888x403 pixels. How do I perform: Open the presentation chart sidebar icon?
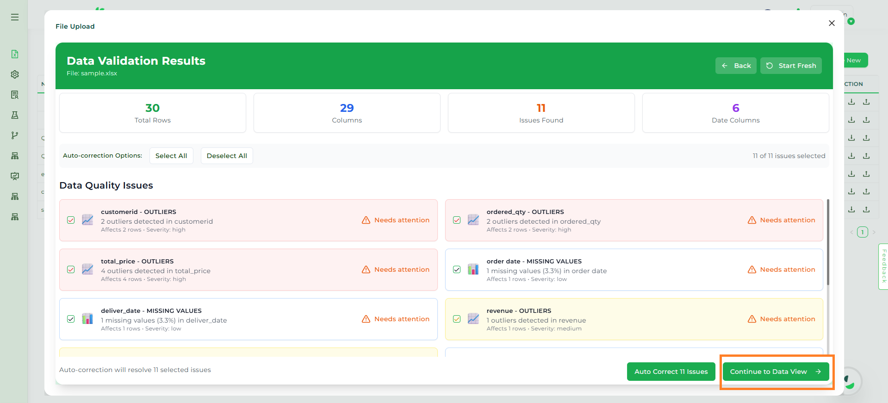[x=15, y=176]
